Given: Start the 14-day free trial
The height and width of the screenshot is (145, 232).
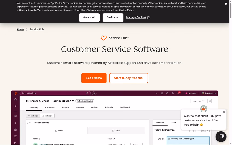Looking at the screenshot, I should click(129, 78).
